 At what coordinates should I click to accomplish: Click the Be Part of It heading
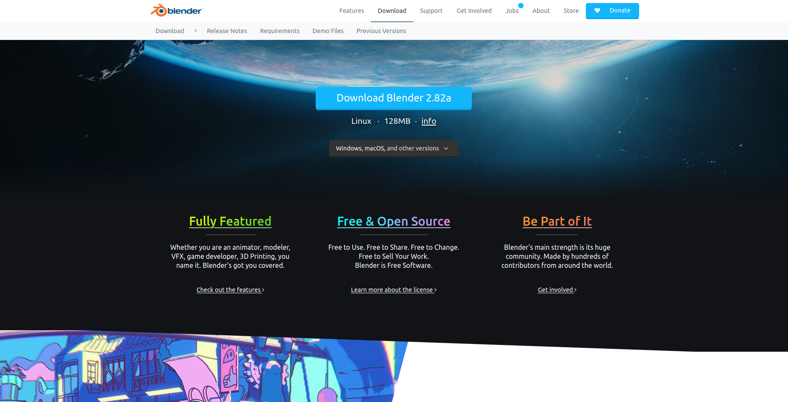[x=557, y=221]
